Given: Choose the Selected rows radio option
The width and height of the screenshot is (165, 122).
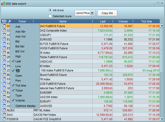Looking at the screenshot, I should point(50,16).
